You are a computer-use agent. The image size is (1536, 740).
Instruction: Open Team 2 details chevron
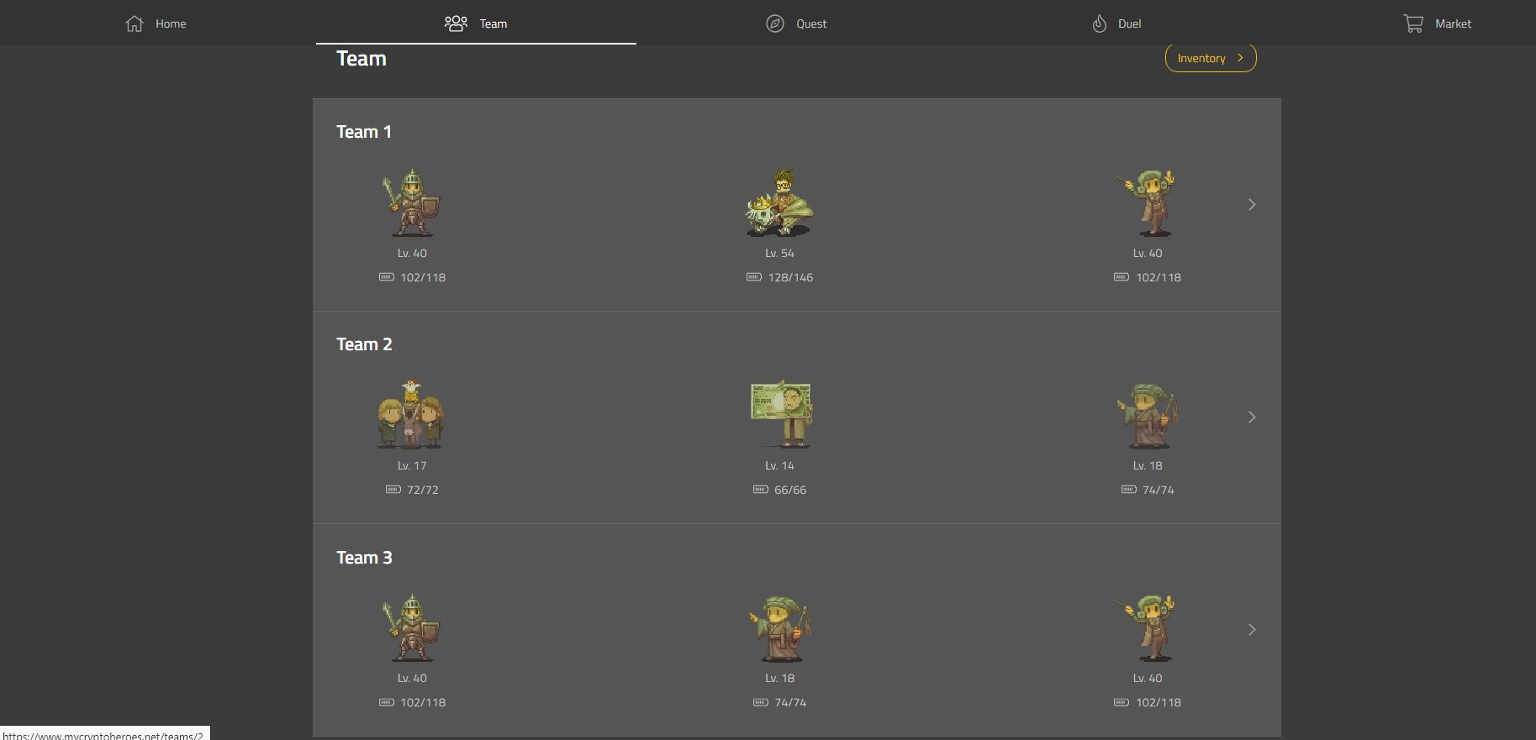tap(1252, 417)
